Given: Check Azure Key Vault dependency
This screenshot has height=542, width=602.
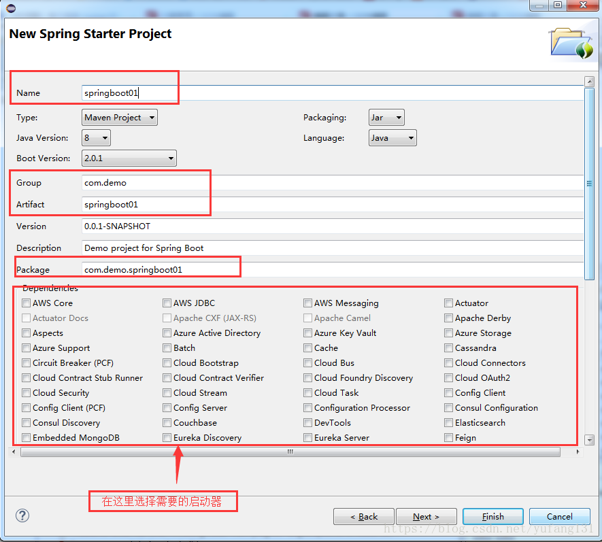Looking at the screenshot, I should coord(308,333).
